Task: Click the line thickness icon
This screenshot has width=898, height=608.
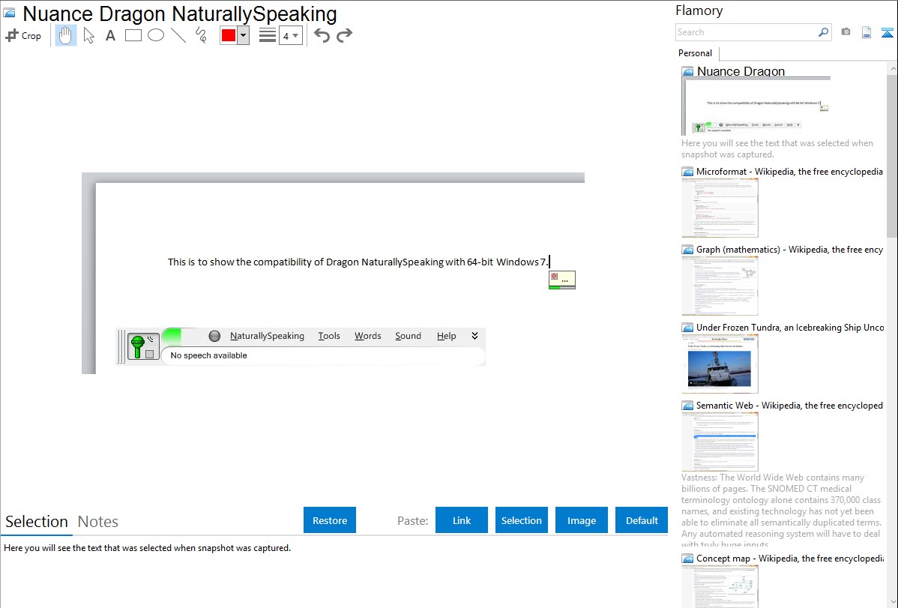Action: point(268,35)
